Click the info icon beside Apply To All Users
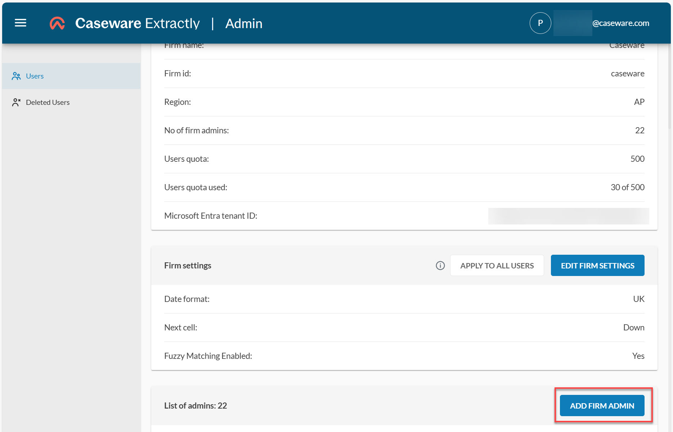The width and height of the screenshot is (673, 432). coord(440,266)
